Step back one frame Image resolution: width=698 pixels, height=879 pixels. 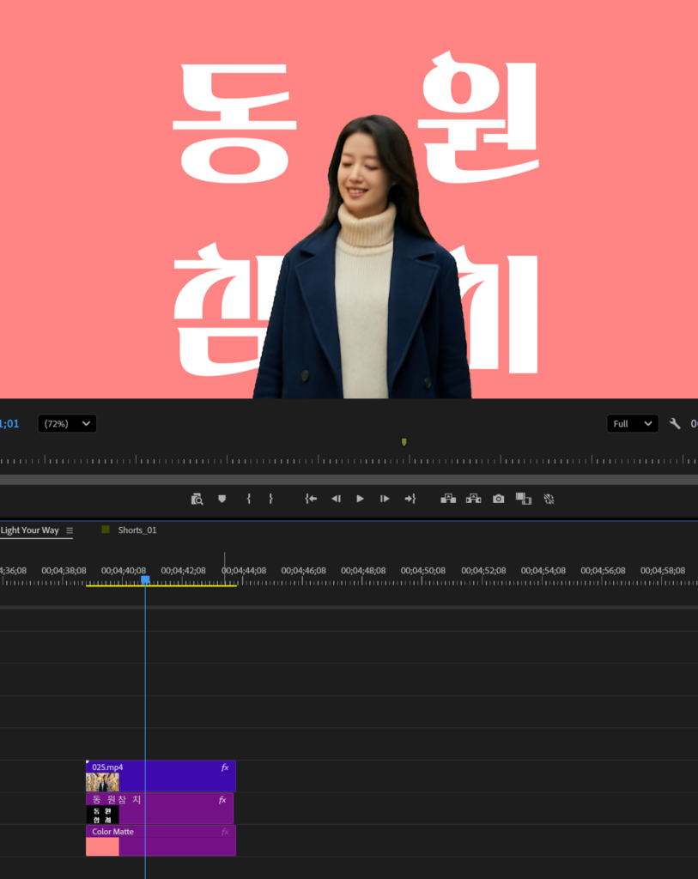[336, 499]
